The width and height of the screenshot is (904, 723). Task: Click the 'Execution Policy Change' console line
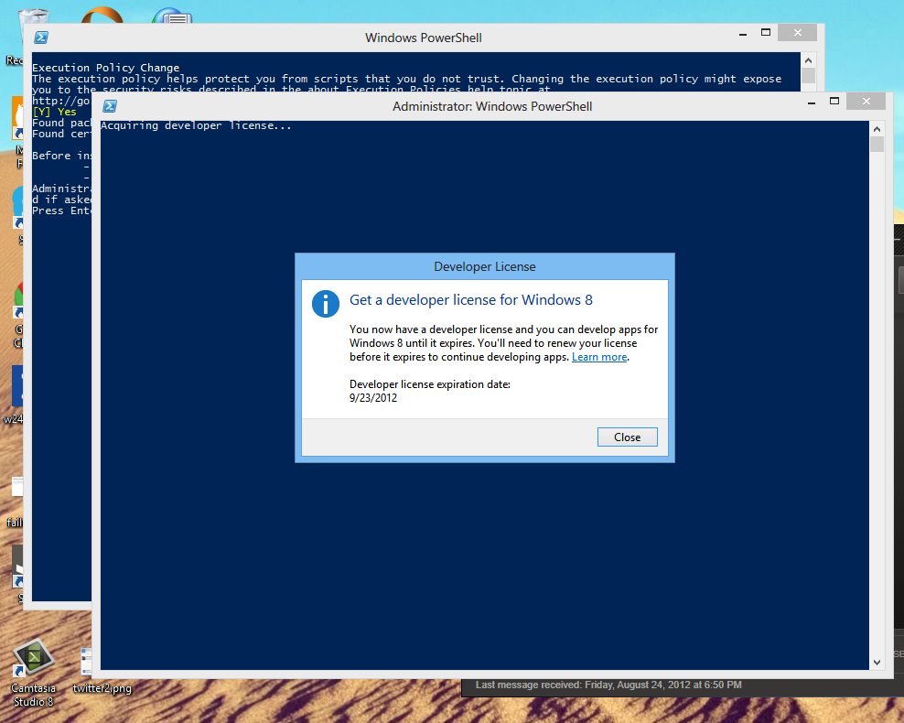[105, 68]
